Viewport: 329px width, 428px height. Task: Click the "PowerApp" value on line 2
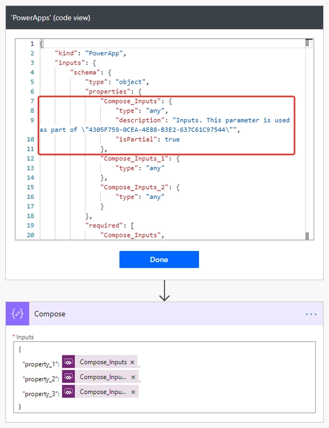point(104,53)
